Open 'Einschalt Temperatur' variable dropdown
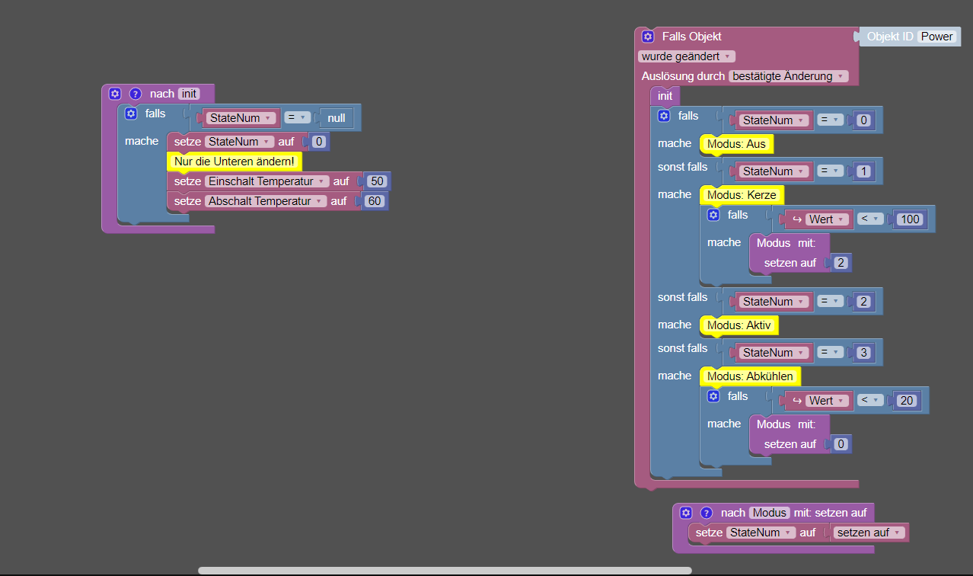 tap(266, 181)
